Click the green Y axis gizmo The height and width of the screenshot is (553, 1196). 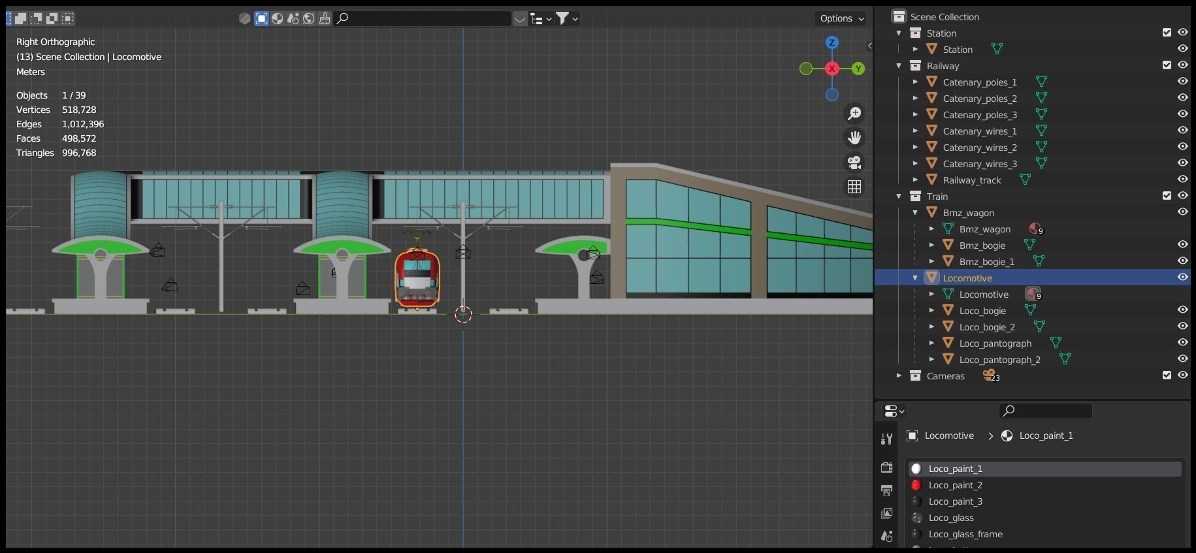(x=858, y=69)
